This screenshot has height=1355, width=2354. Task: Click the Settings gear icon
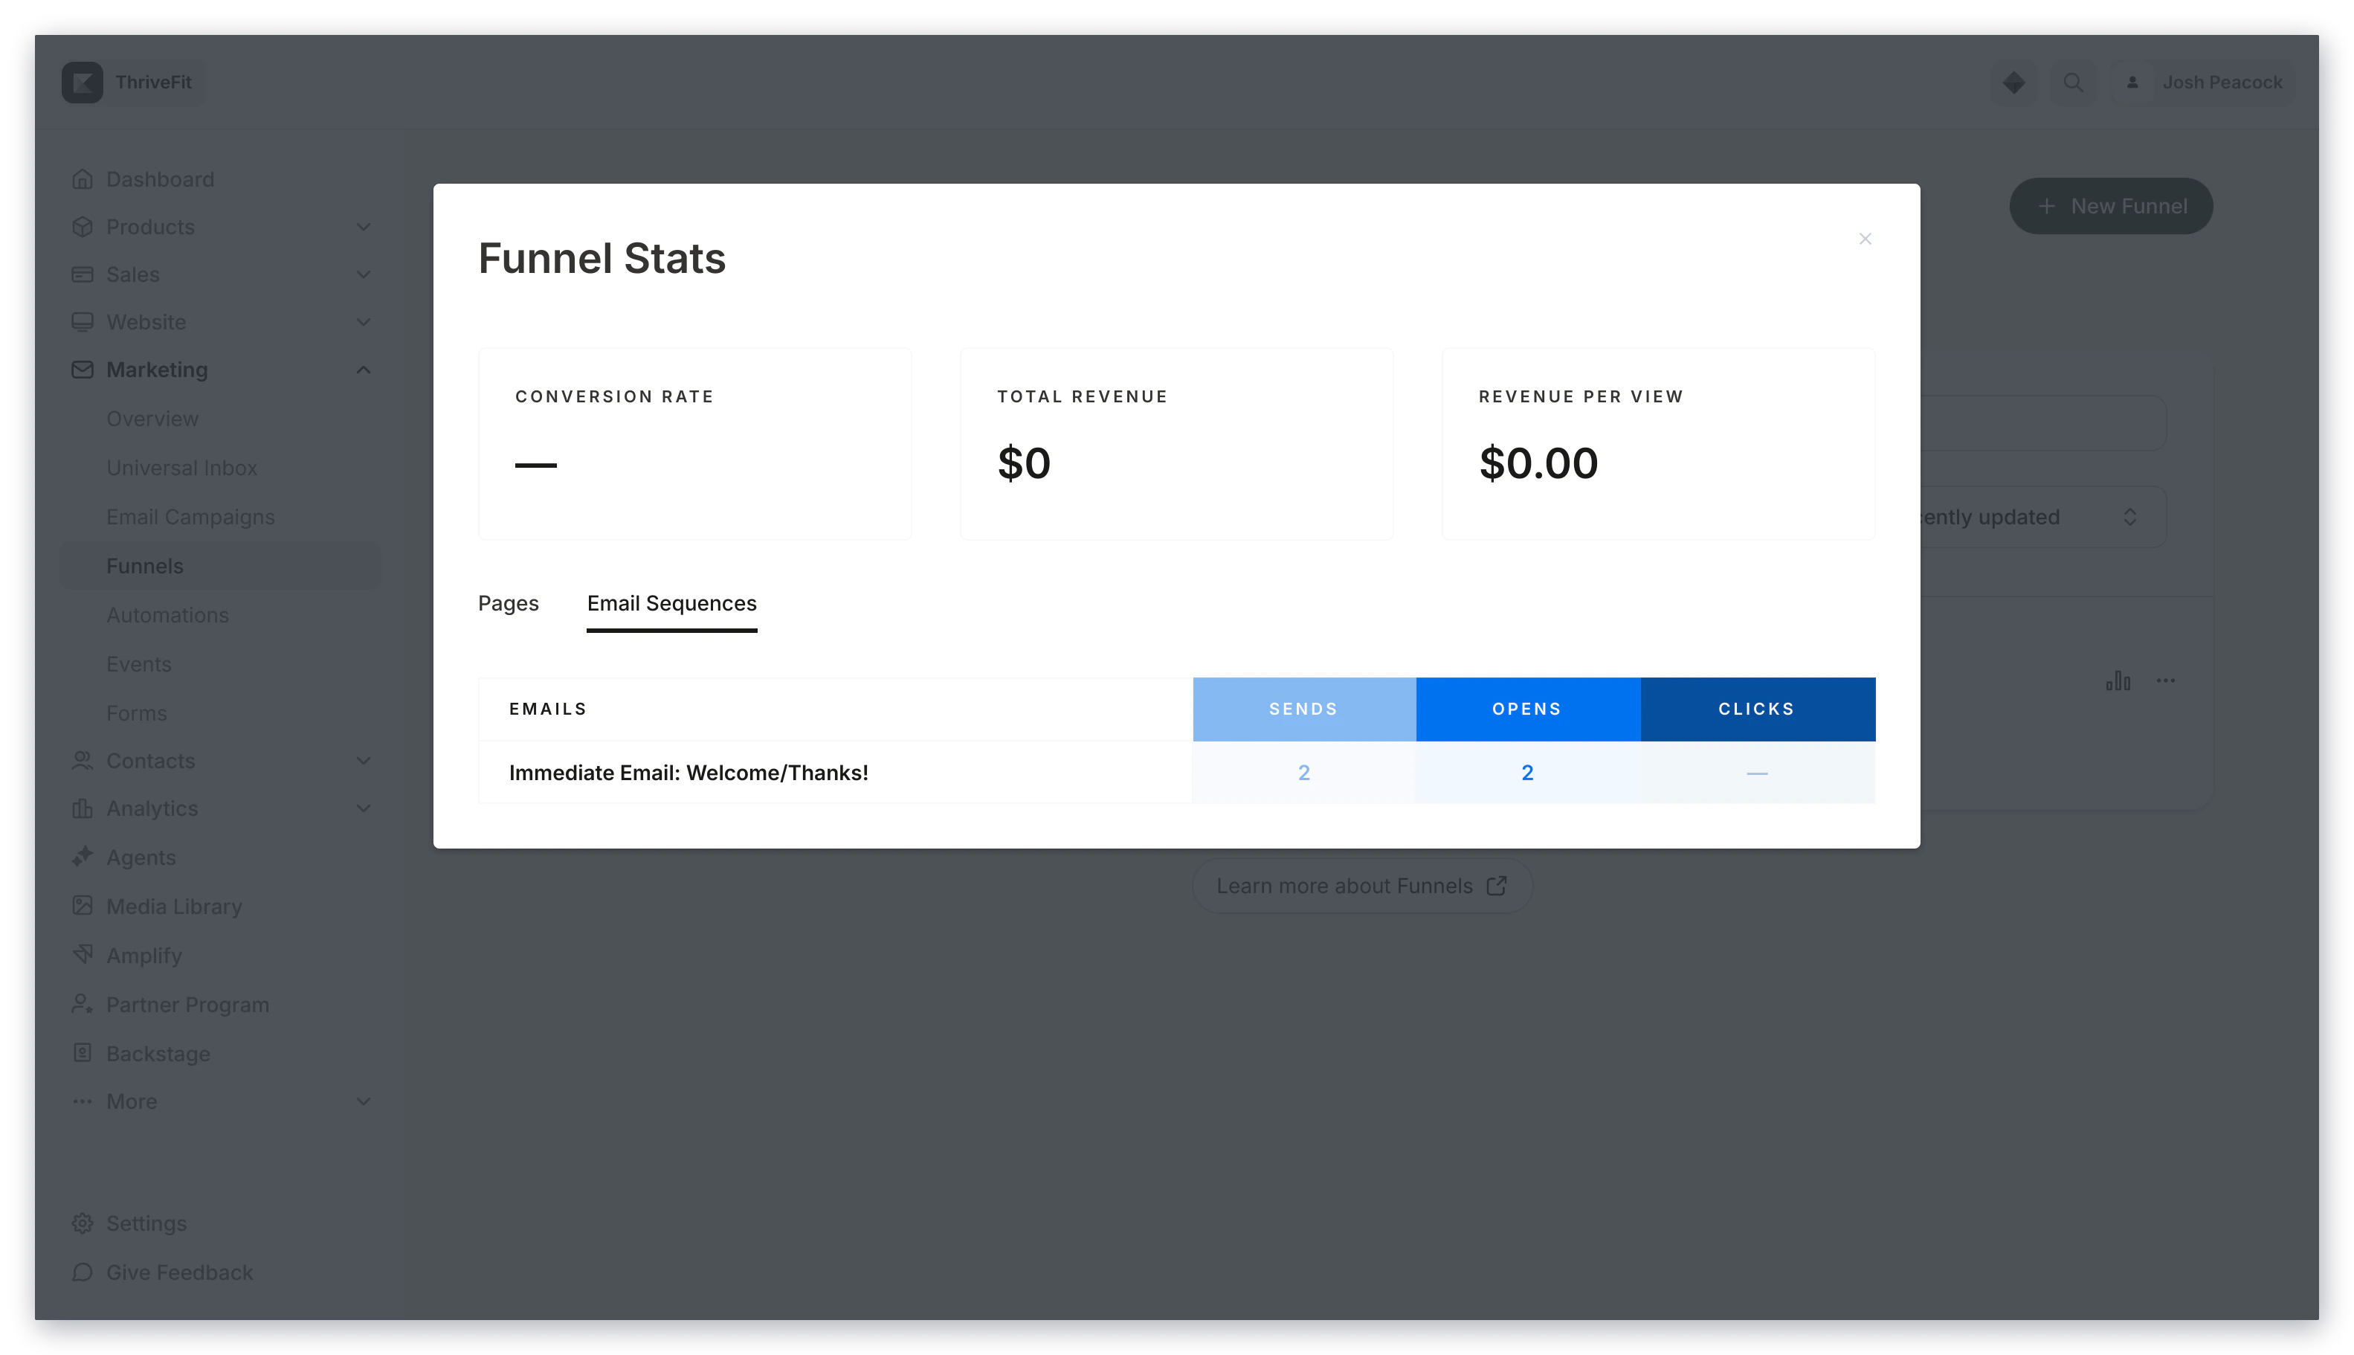click(x=82, y=1223)
